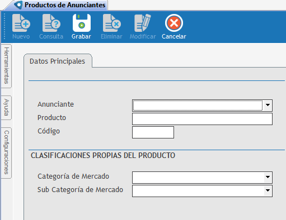286x220 pixels.
Task: Focus the Código input field
Action: click(x=153, y=132)
